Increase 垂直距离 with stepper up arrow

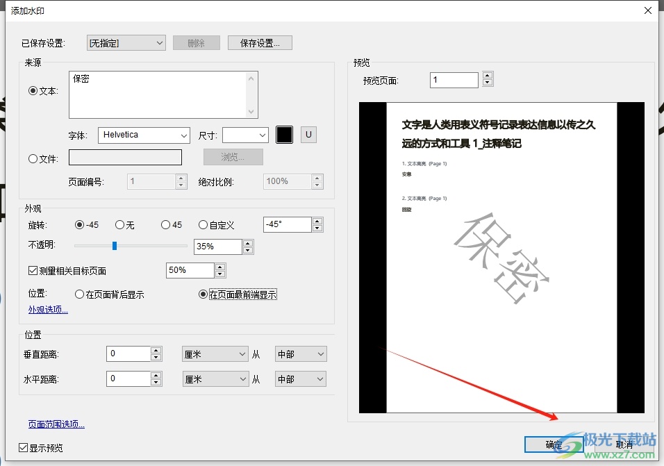click(x=156, y=350)
